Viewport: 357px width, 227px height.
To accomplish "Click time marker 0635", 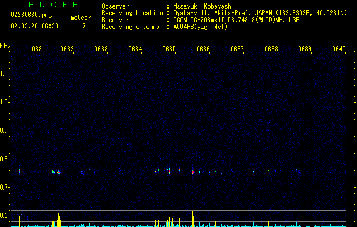I will [169, 49].
